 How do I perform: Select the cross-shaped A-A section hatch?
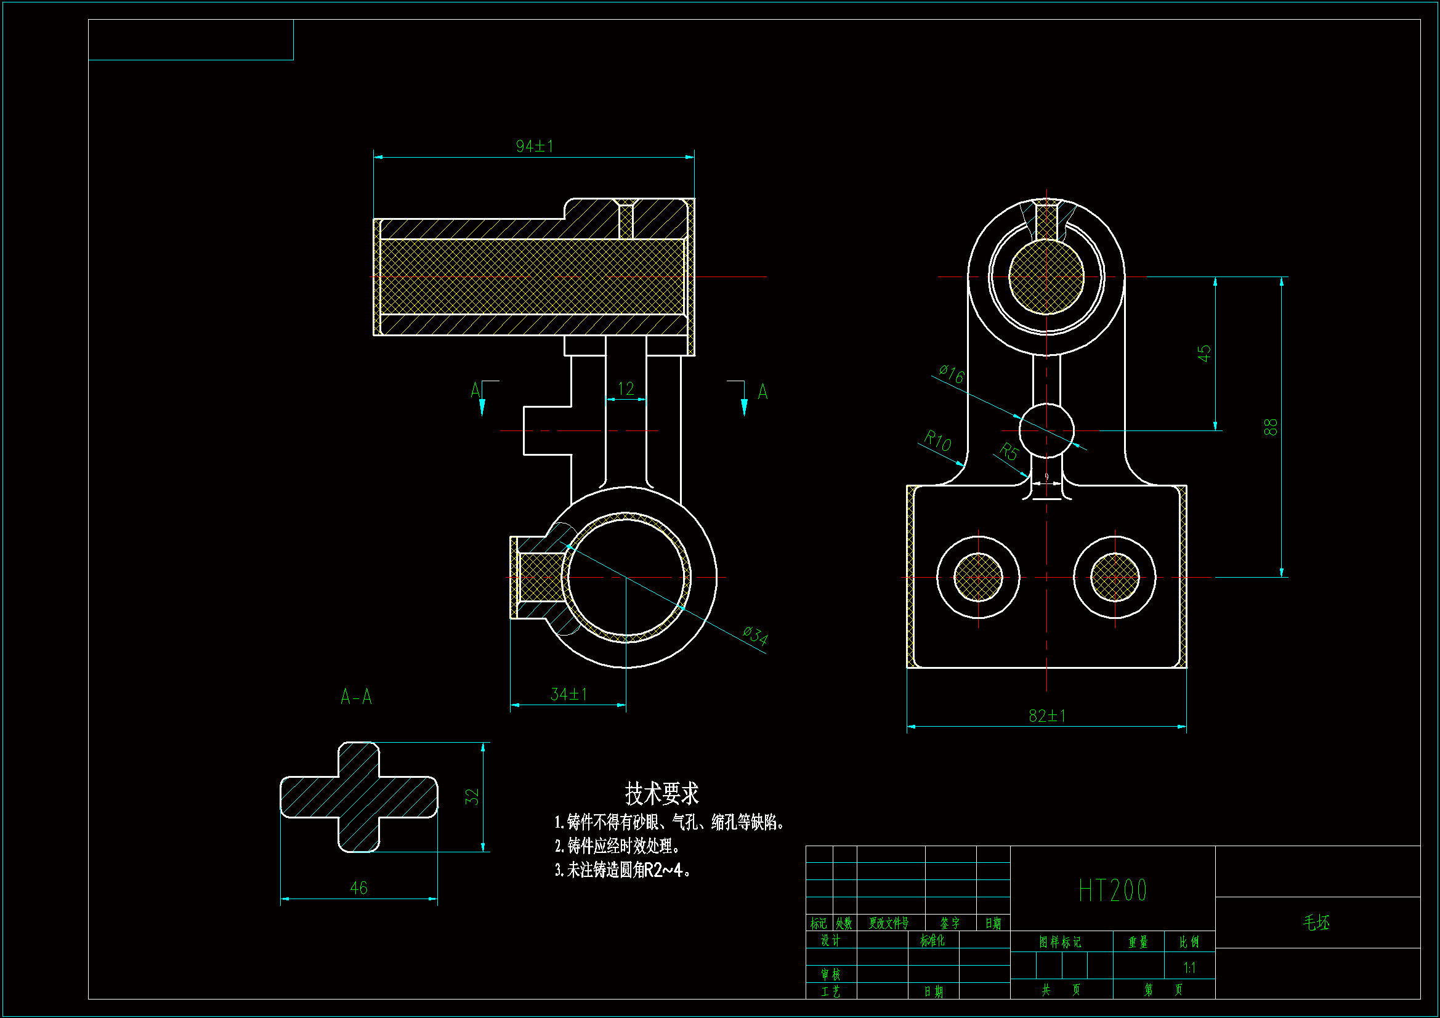click(x=358, y=797)
